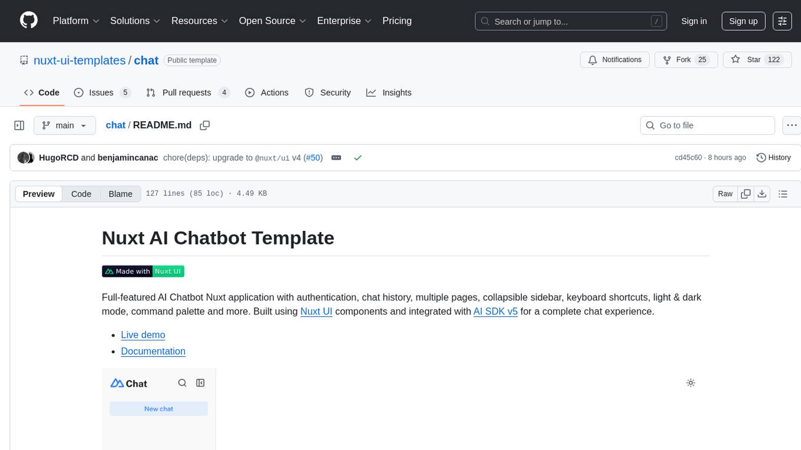The image size is (801, 450).
Task: Click the Public template label
Action: coord(192,60)
